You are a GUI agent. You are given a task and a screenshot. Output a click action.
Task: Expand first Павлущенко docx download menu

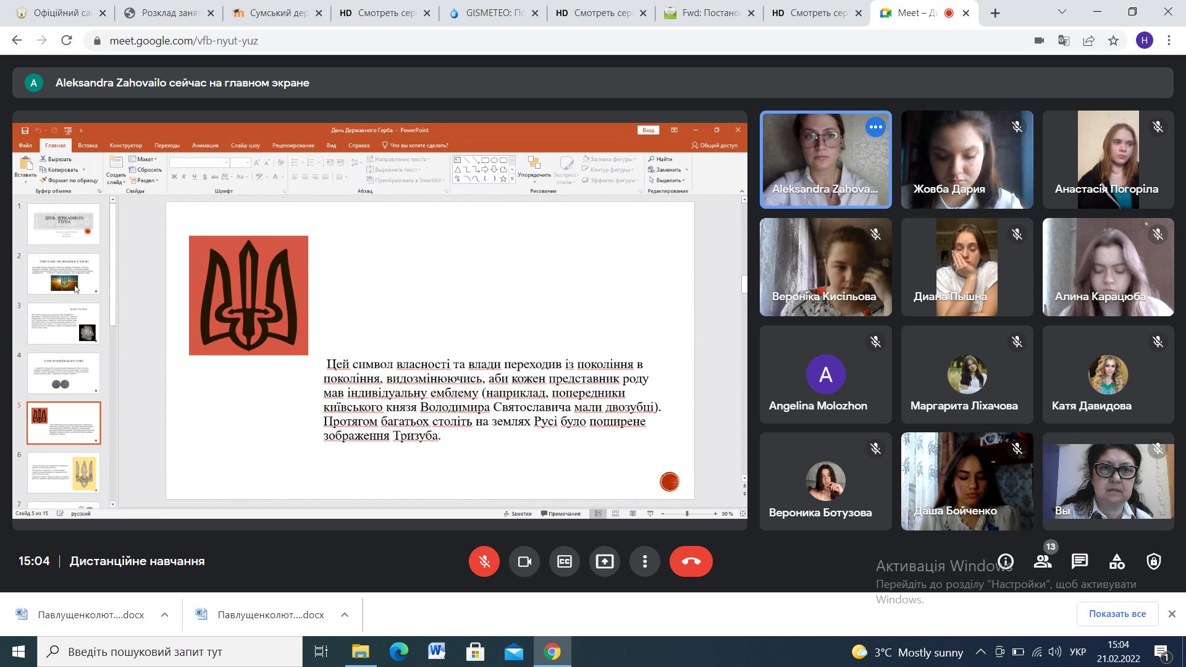click(x=165, y=615)
